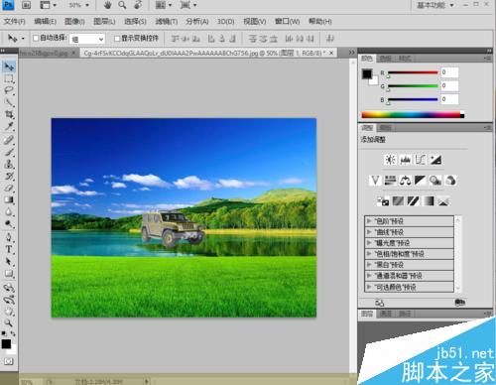Click the R value input field
Screen dimensions: 496x385
point(449,72)
